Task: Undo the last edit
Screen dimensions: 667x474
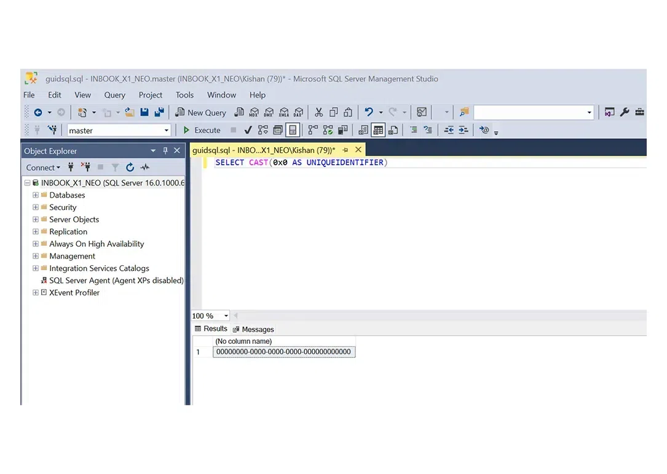Action: point(369,112)
